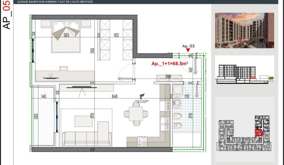Click the double bed in the bedroom
Image resolution: width=284 pixels, height=165 pixels.
(66, 36)
